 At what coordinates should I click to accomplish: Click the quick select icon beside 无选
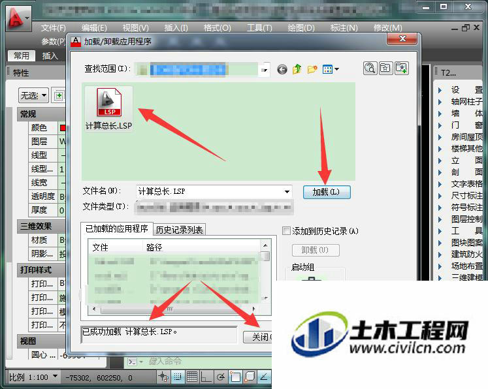59,95
